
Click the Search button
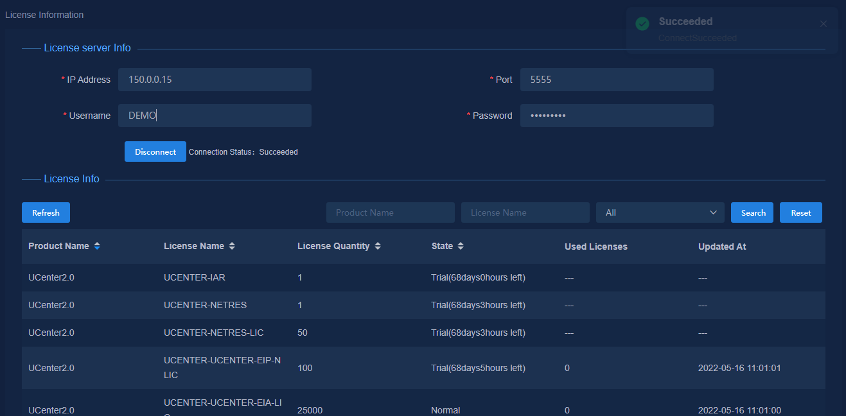pyautogui.click(x=752, y=212)
